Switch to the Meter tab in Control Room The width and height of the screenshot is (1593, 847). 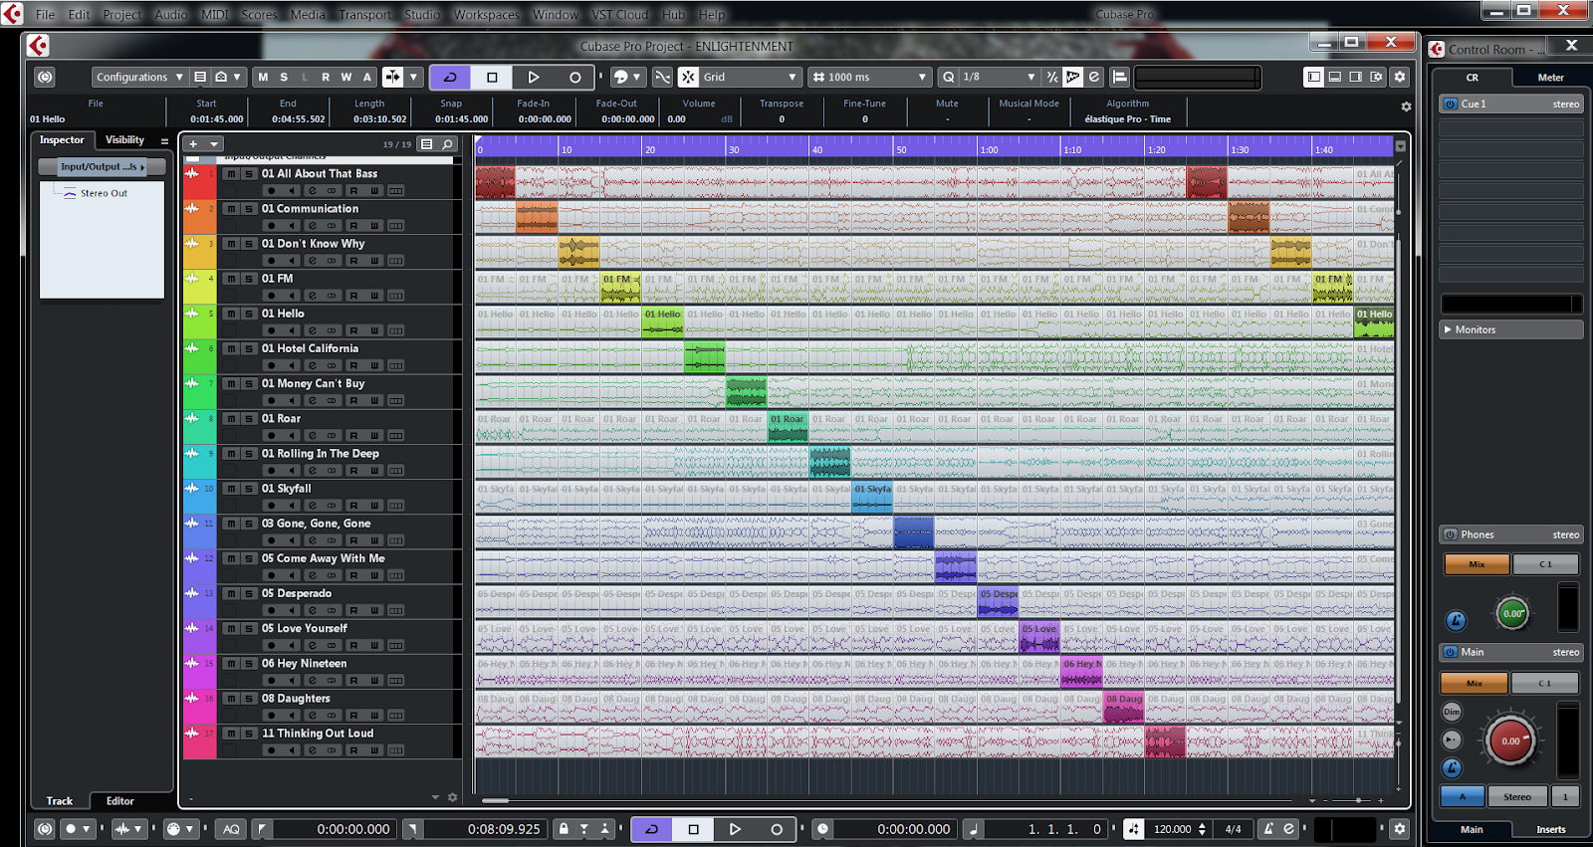click(x=1550, y=77)
